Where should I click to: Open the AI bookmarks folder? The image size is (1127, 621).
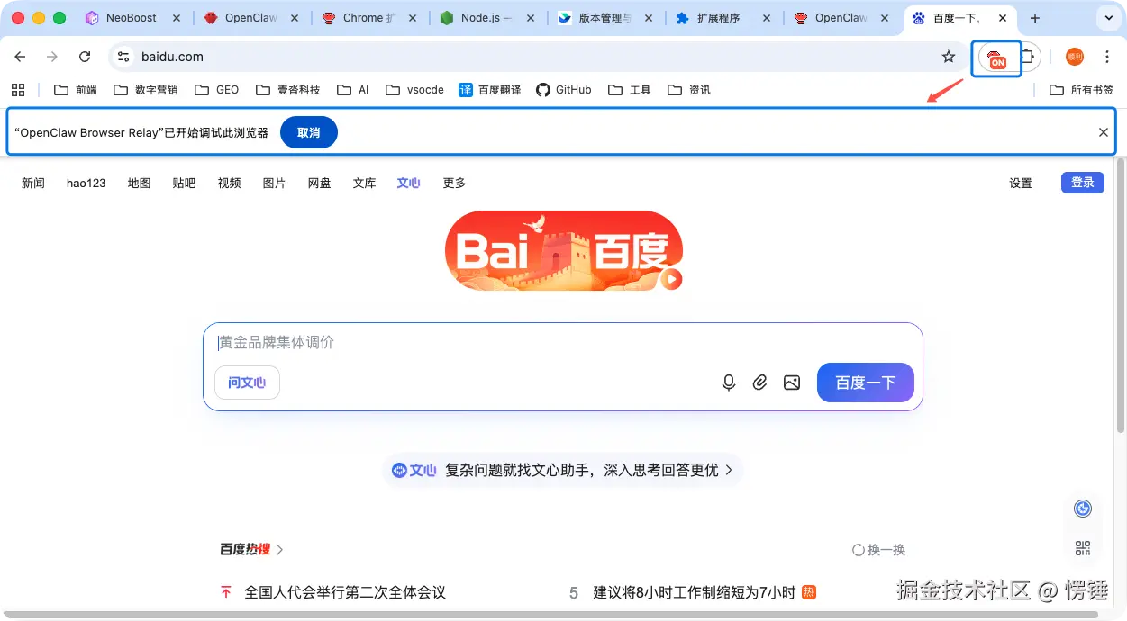353,90
